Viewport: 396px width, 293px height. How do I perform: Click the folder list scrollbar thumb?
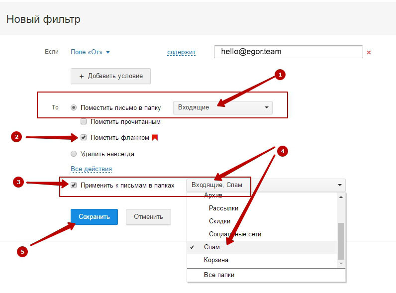(341, 241)
